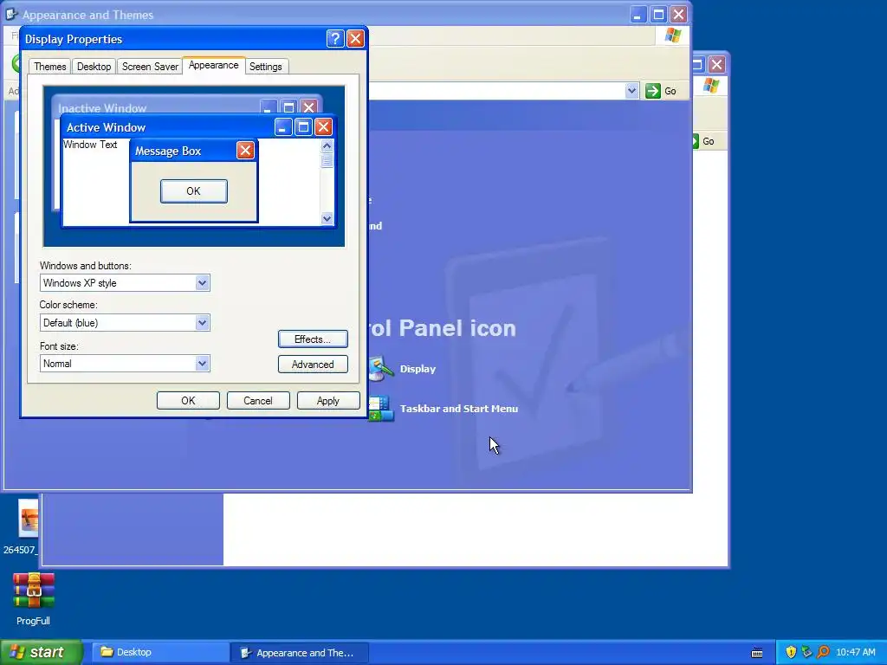Close the Display Properties dialog
The image size is (887, 665).
(355, 38)
